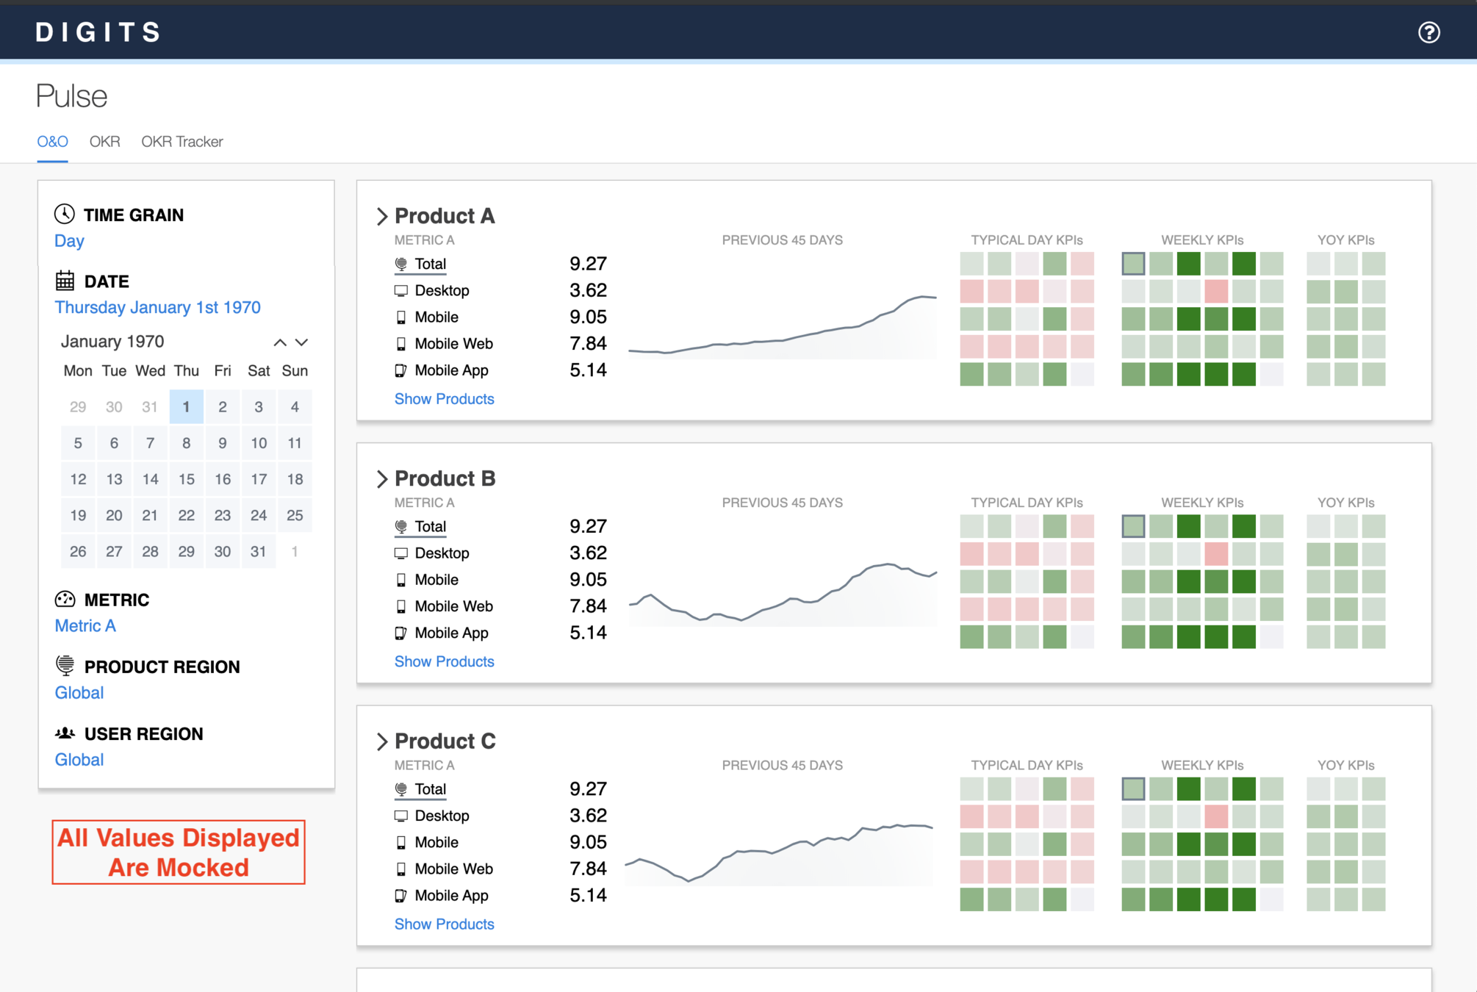The height and width of the screenshot is (992, 1477).
Task: Select January 15 in the calendar
Action: 186,479
